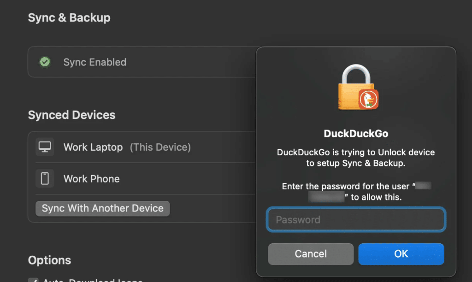Click the Sync Enabled status label
472x282 pixels.
pos(95,62)
